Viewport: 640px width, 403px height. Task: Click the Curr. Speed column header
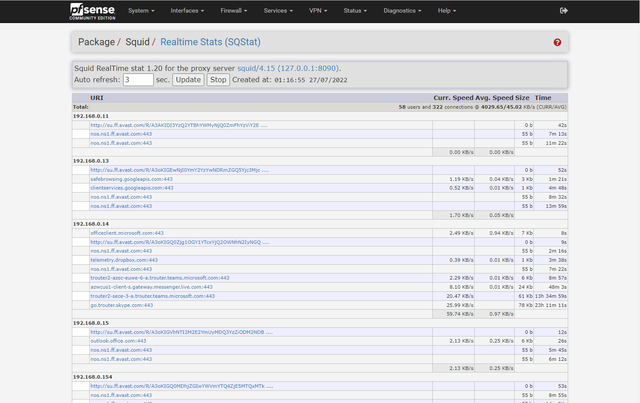click(453, 98)
